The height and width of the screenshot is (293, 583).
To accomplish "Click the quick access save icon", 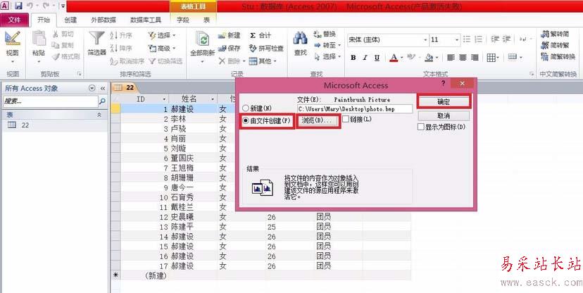I will pos(18,6).
